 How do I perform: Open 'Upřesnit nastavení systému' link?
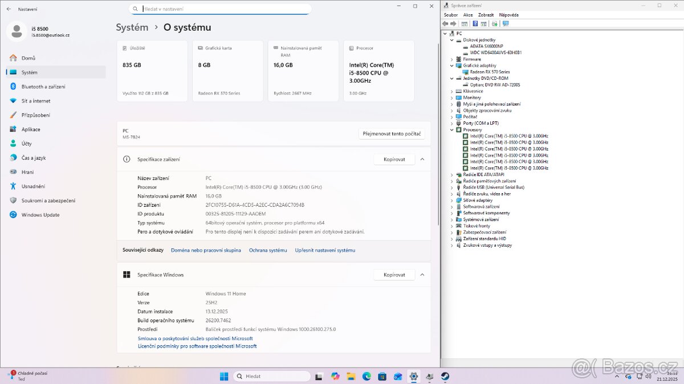pyautogui.click(x=325, y=250)
